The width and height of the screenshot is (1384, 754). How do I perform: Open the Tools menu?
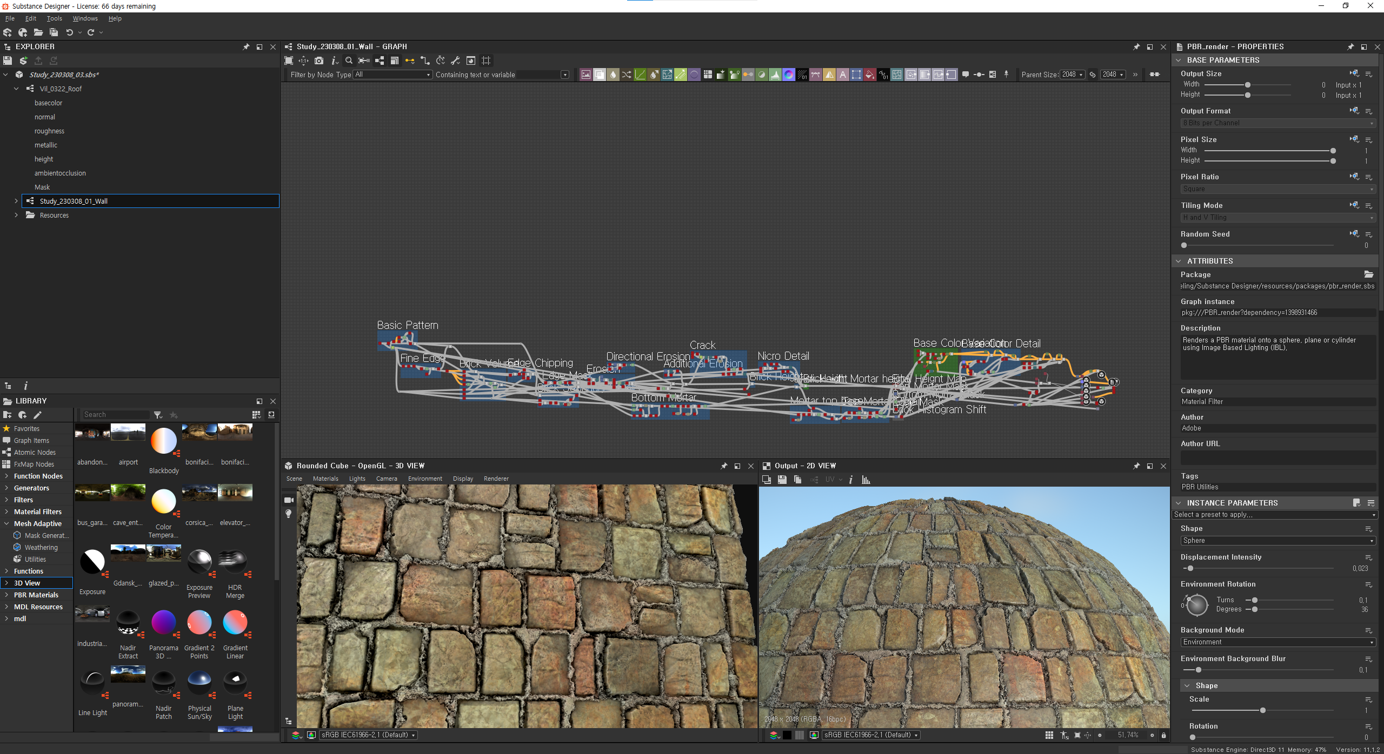pos(54,18)
